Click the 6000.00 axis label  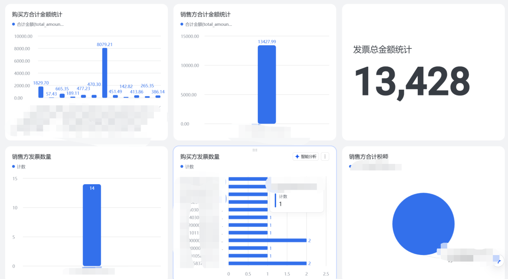22,61
